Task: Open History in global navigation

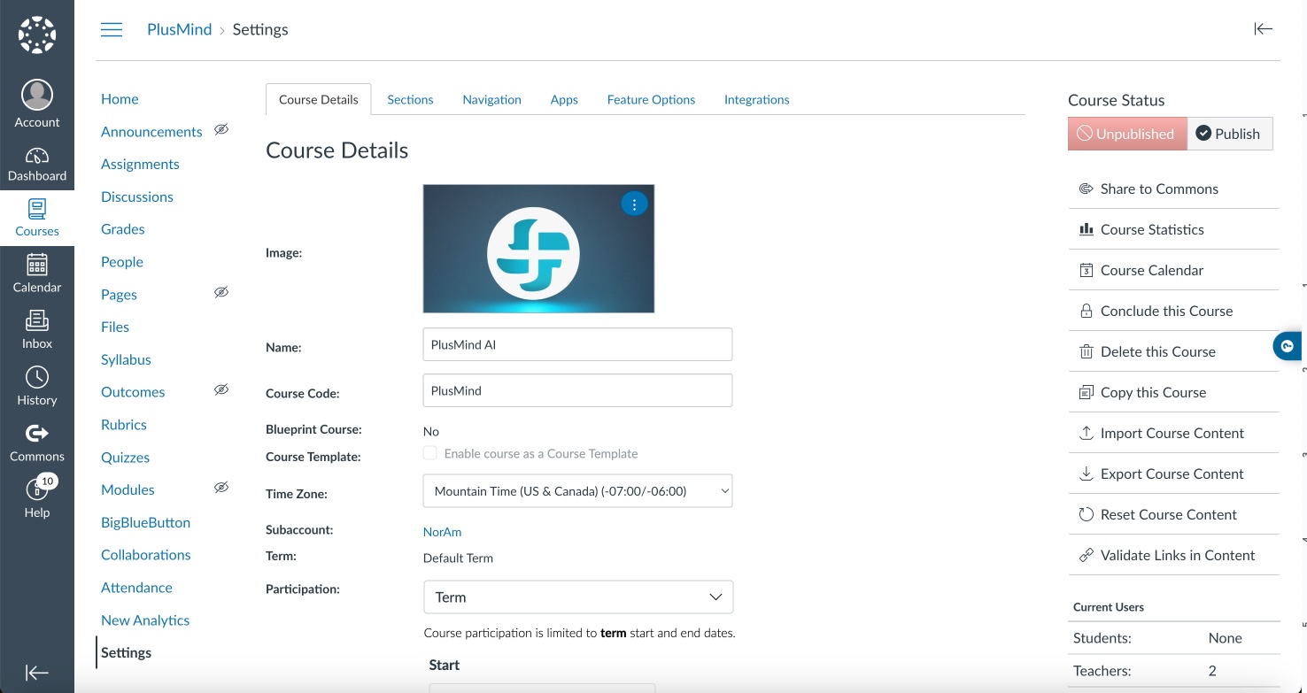Action: pyautogui.click(x=37, y=387)
